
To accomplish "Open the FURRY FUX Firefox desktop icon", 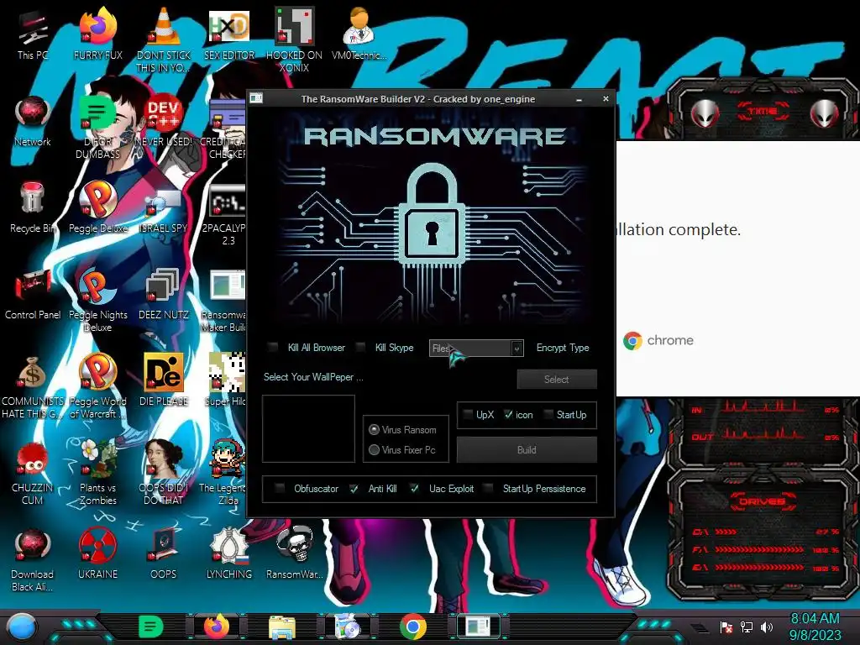I will click(x=97, y=26).
